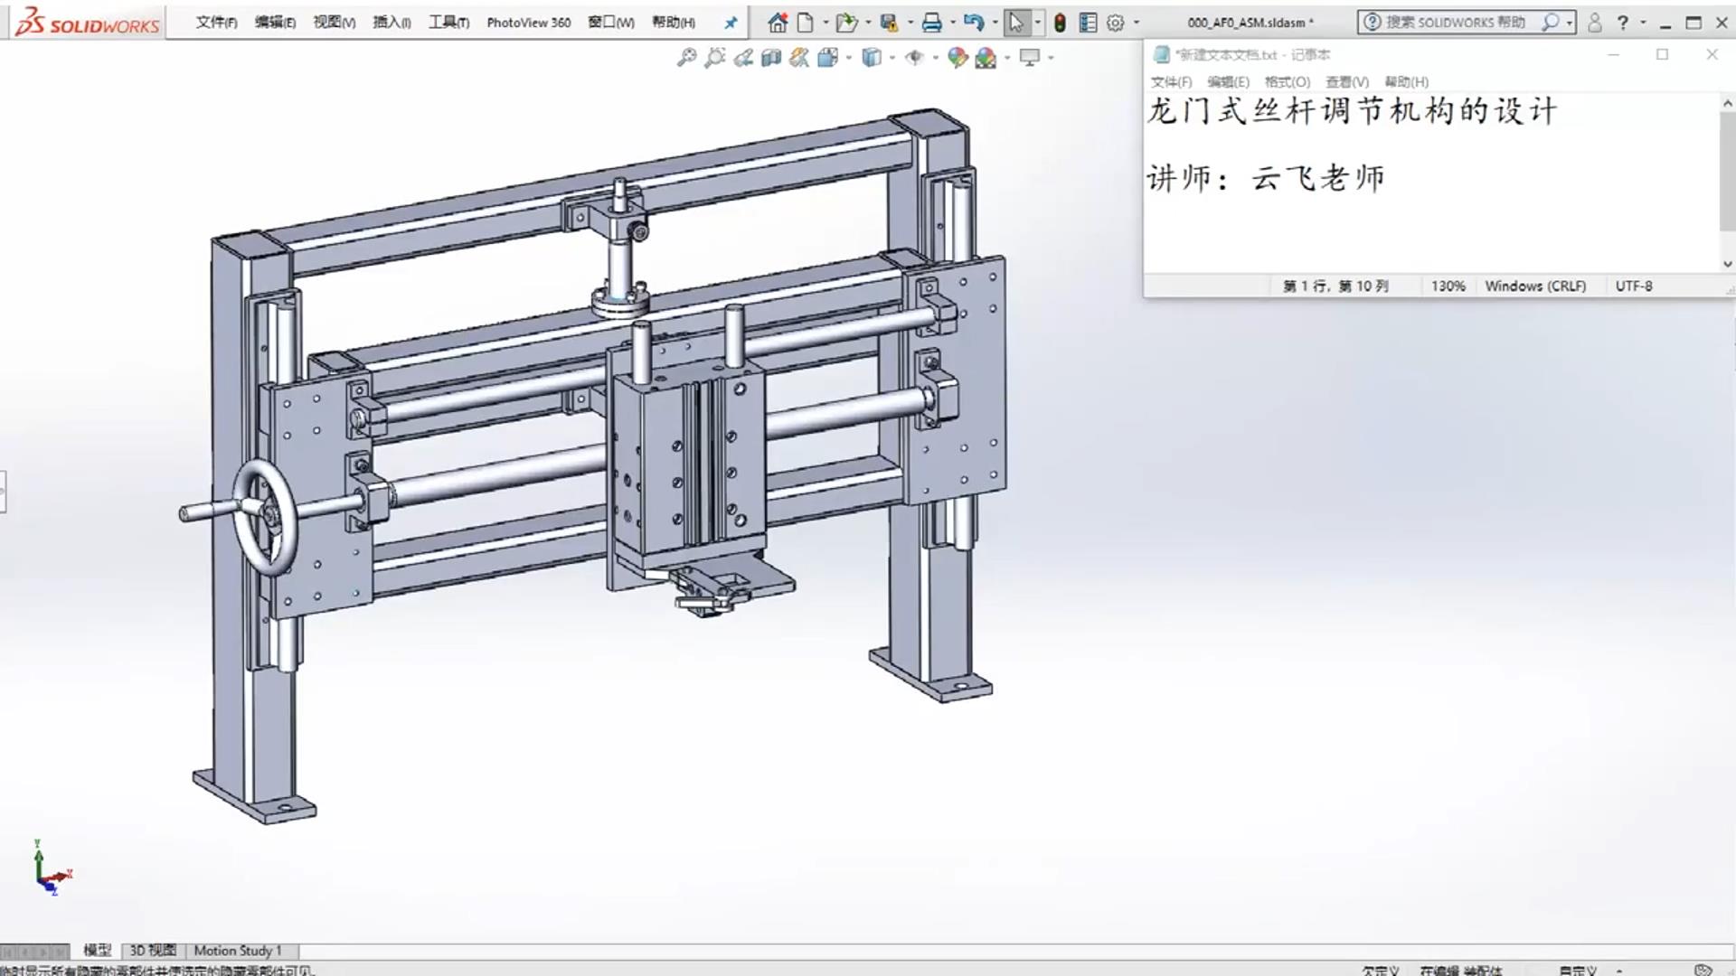
Task: Click Section View icon
Action: pos(771,58)
